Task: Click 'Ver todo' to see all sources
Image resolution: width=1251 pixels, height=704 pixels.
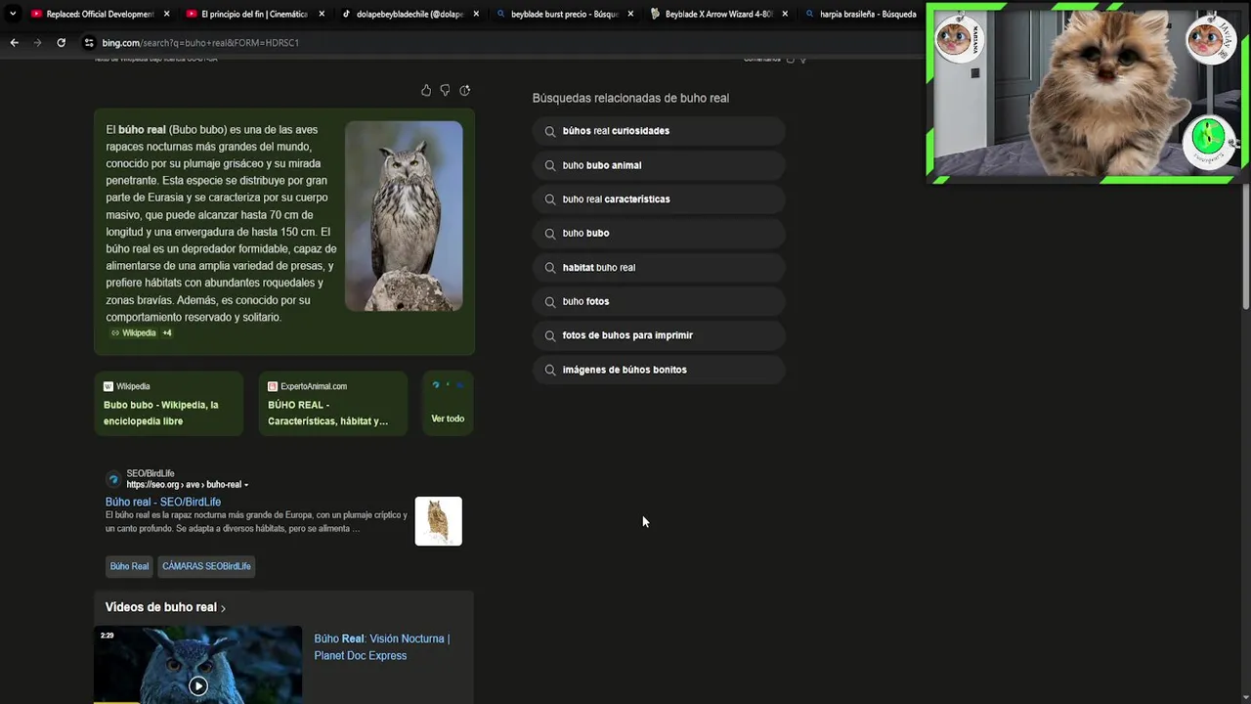Action: click(448, 403)
